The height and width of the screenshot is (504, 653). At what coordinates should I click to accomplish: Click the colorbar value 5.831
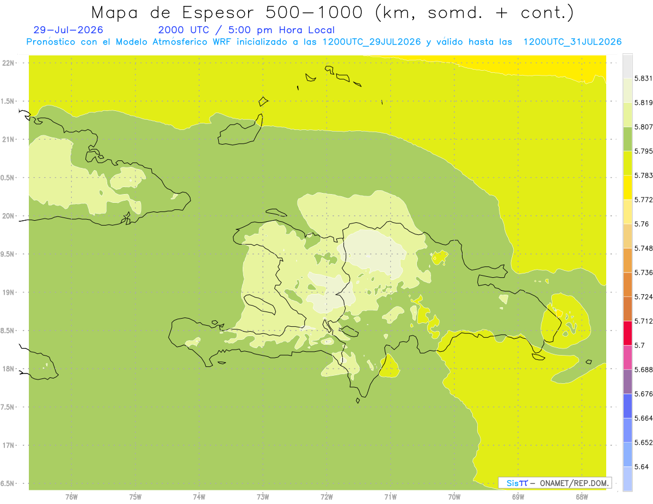coord(643,78)
